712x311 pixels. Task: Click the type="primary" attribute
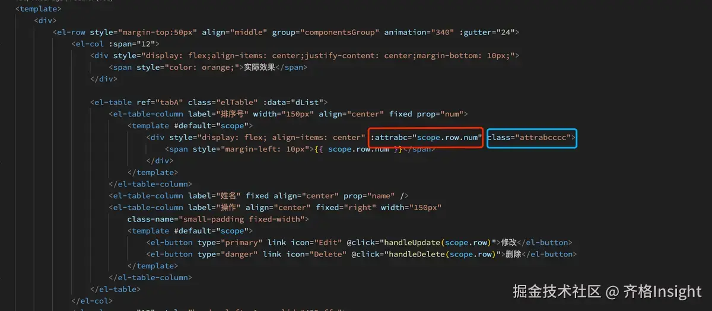(x=230, y=242)
